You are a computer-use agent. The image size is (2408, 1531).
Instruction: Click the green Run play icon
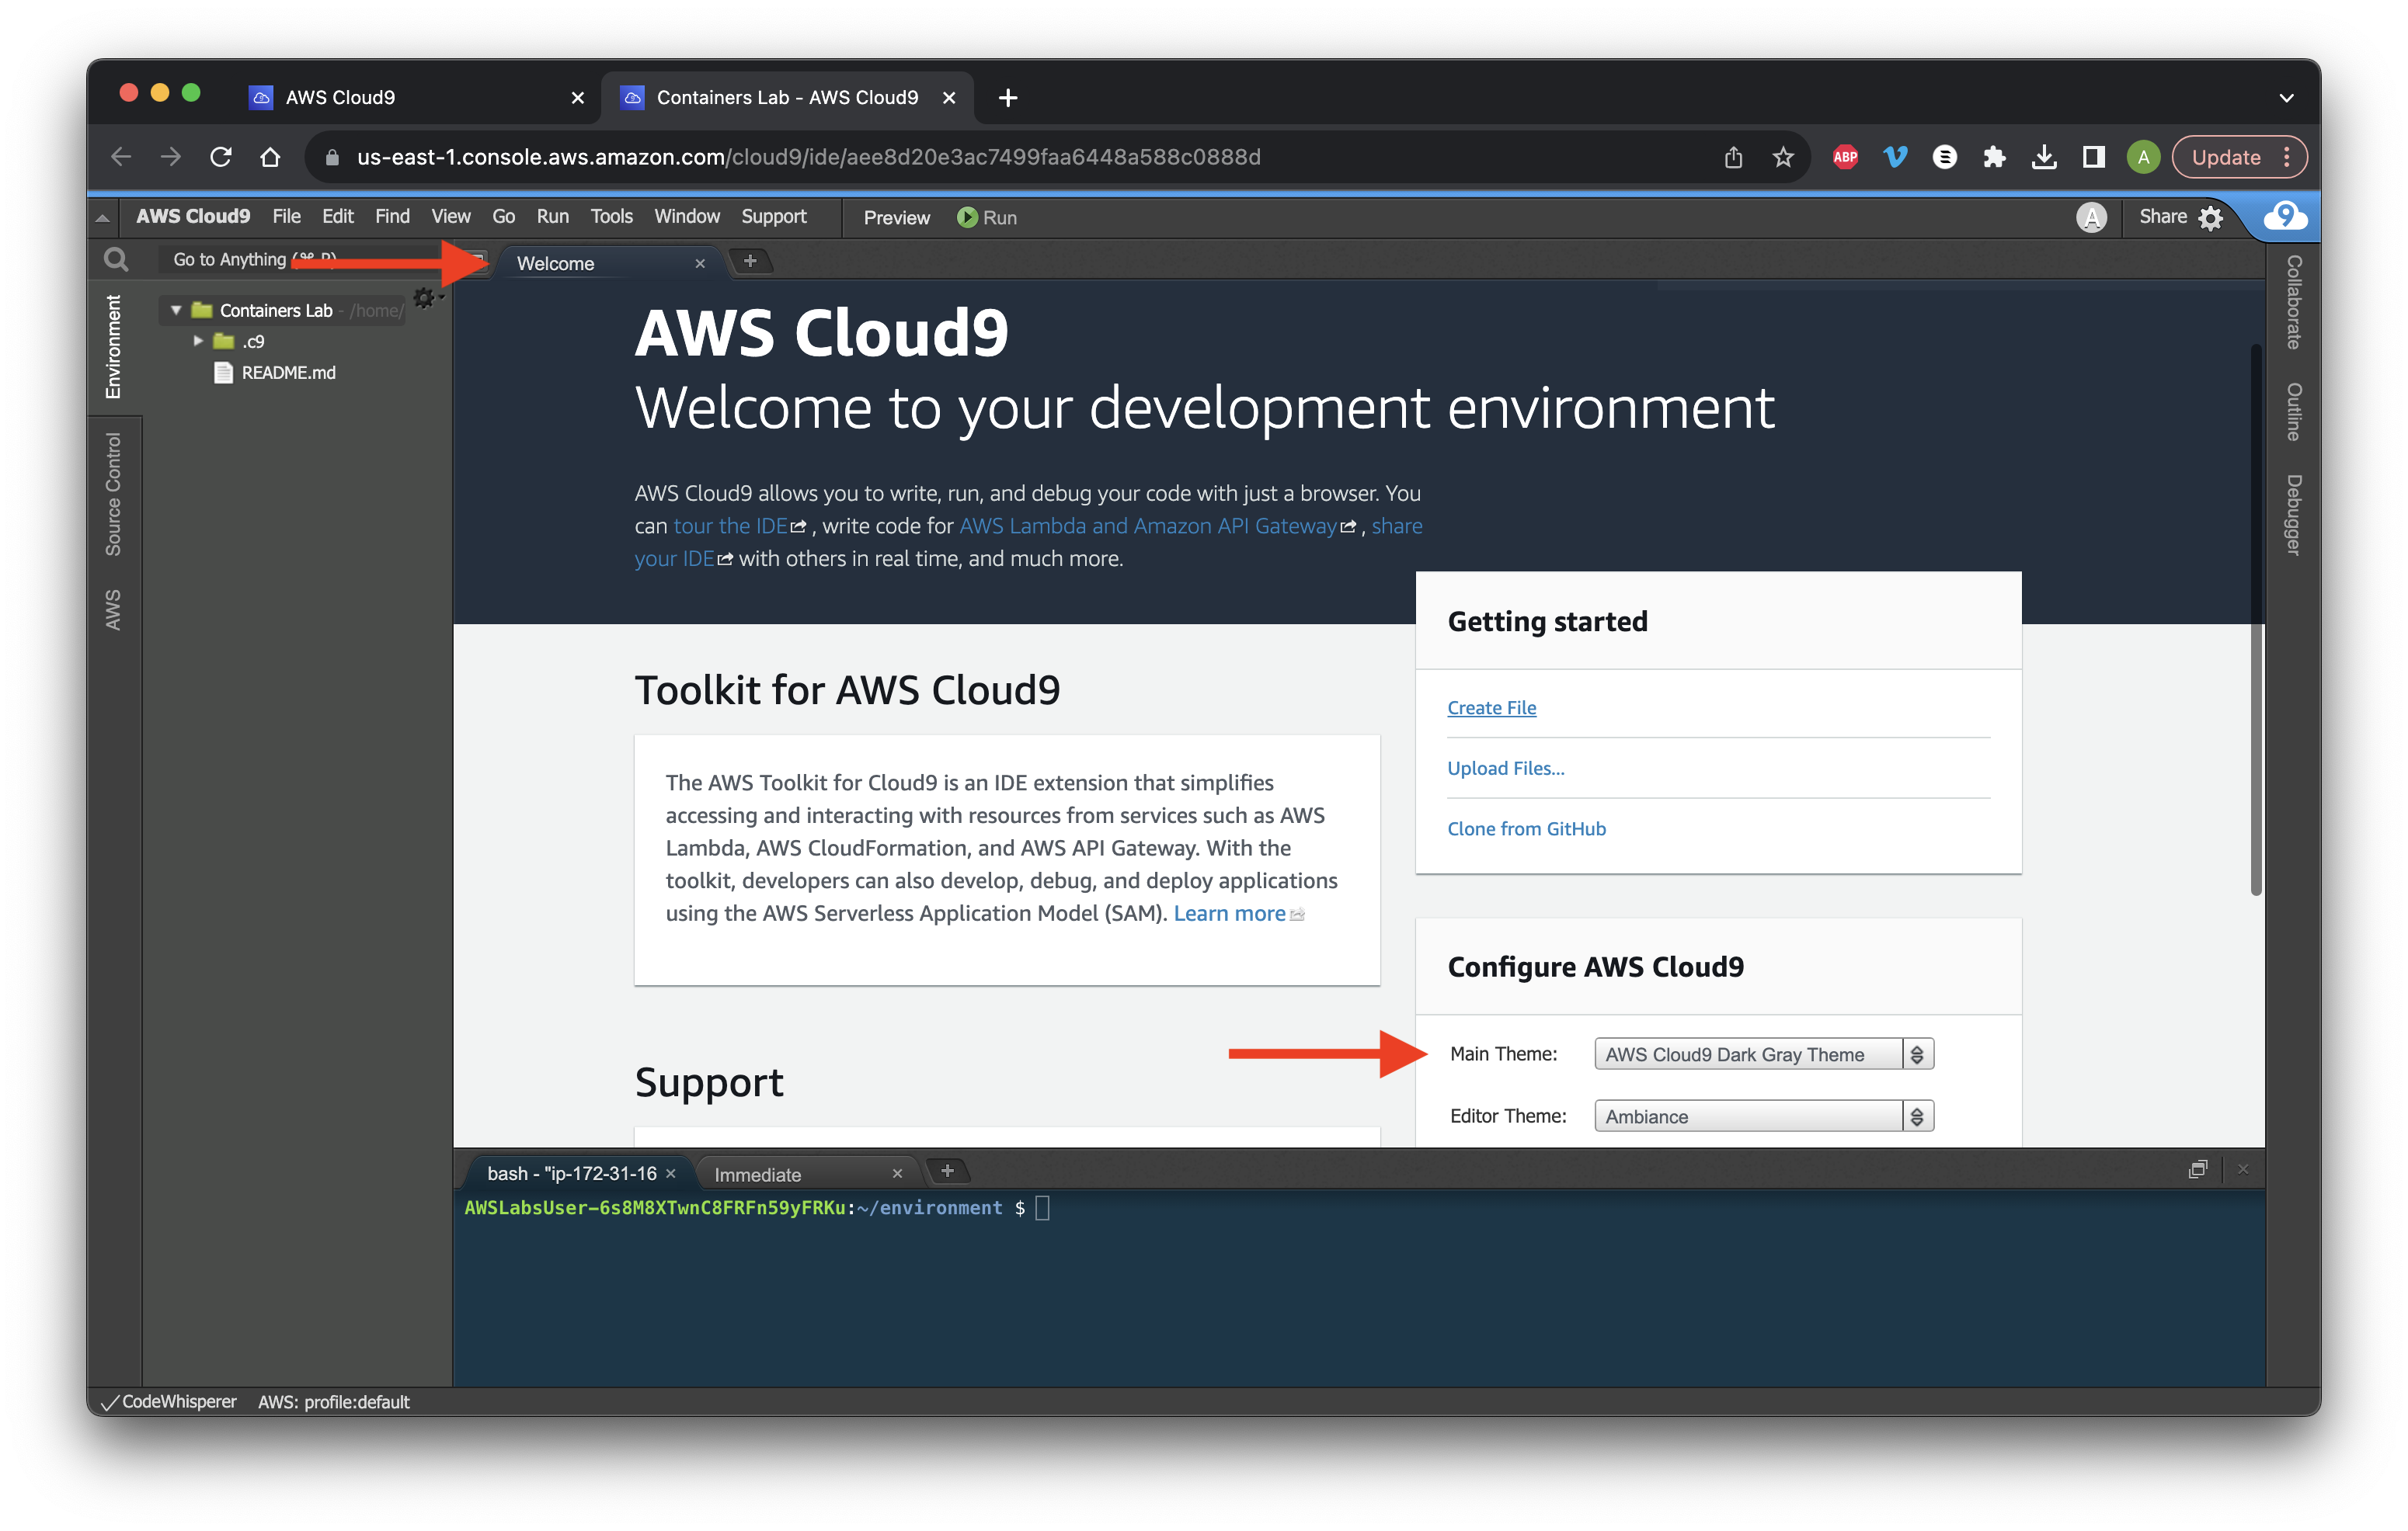point(966,217)
